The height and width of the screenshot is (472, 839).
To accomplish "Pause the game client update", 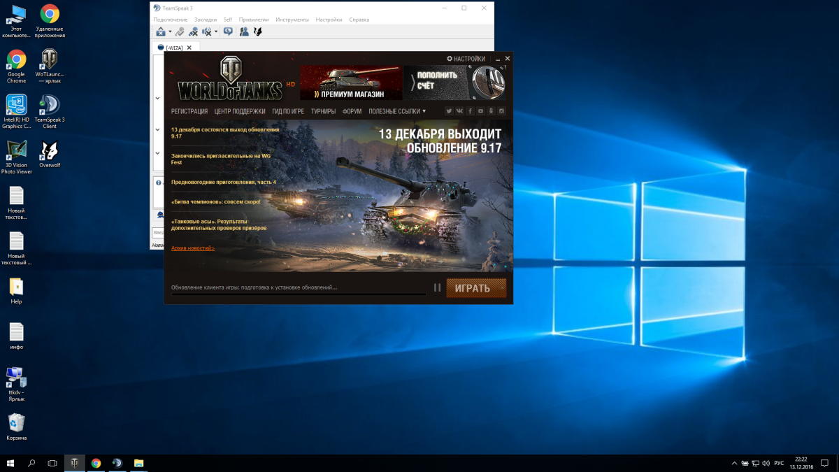I will (437, 287).
